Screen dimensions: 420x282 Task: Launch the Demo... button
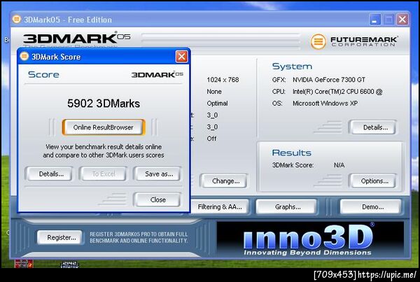(x=371, y=206)
